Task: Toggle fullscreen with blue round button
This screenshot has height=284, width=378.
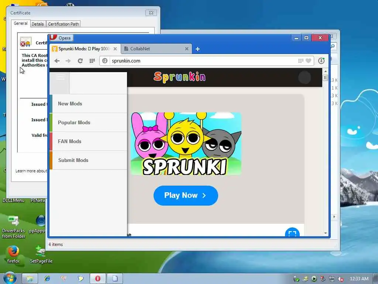Action: [292, 233]
